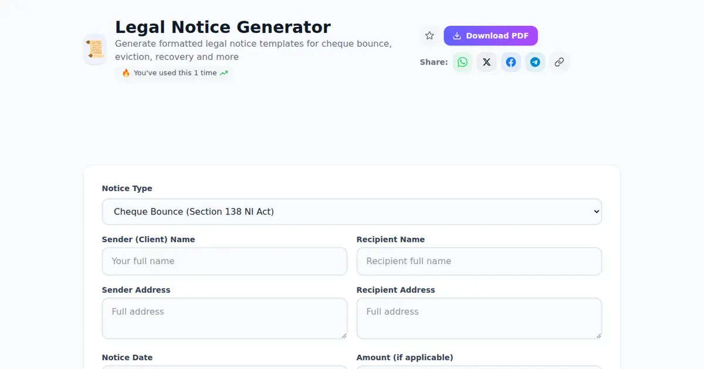Click the "Notice Type" label
The image size is (704, 369).
127,189
